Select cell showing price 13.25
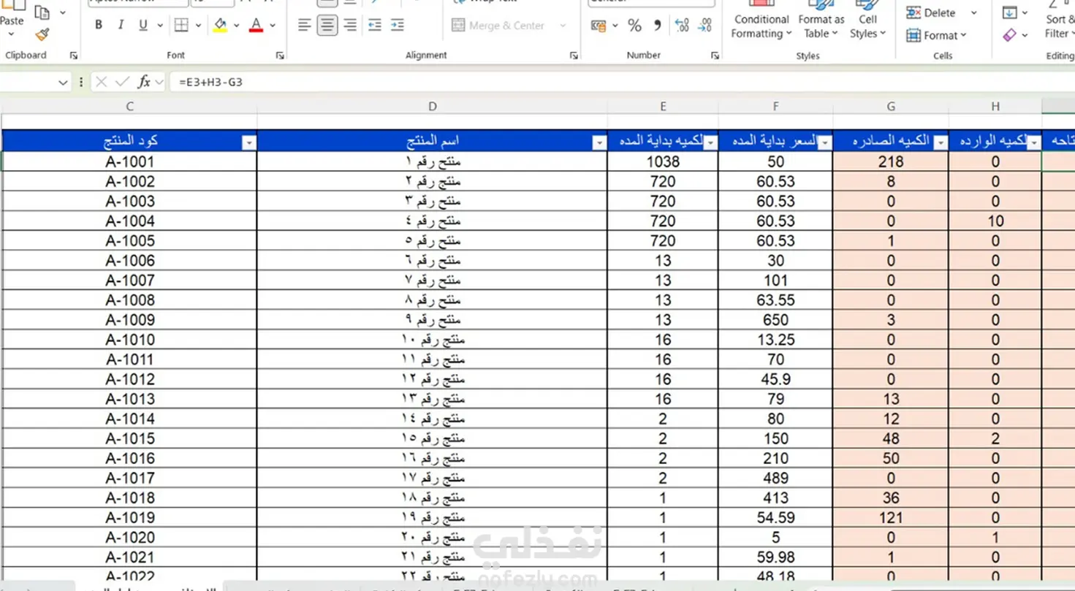Screen dimensions: 1075x591 tap(775, 340)
